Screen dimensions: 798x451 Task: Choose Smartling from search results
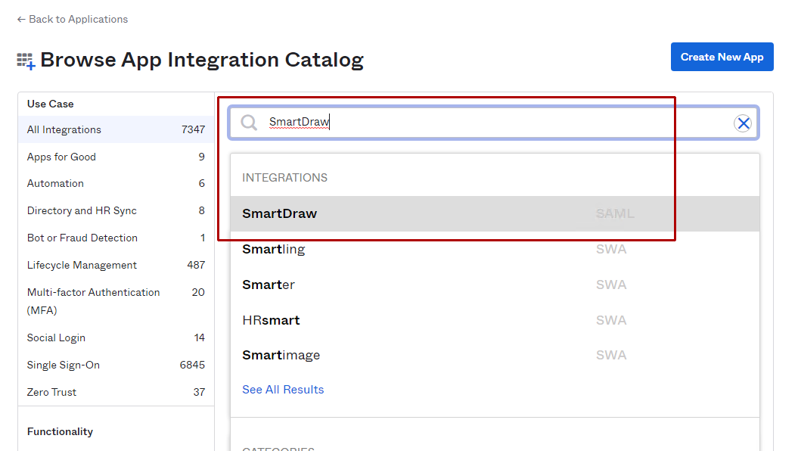coord(274,249)
